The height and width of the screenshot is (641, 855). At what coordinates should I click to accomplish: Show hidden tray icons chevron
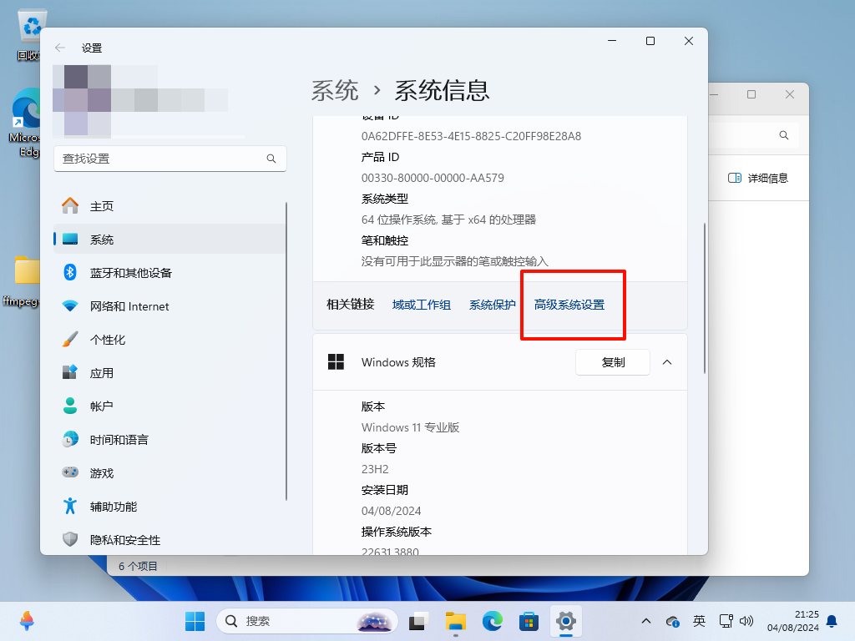coord(646,621)
